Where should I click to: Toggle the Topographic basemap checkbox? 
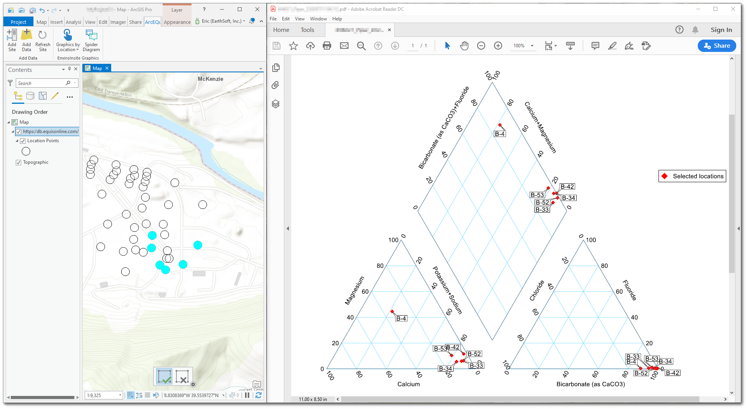click(x=18, y=162)
